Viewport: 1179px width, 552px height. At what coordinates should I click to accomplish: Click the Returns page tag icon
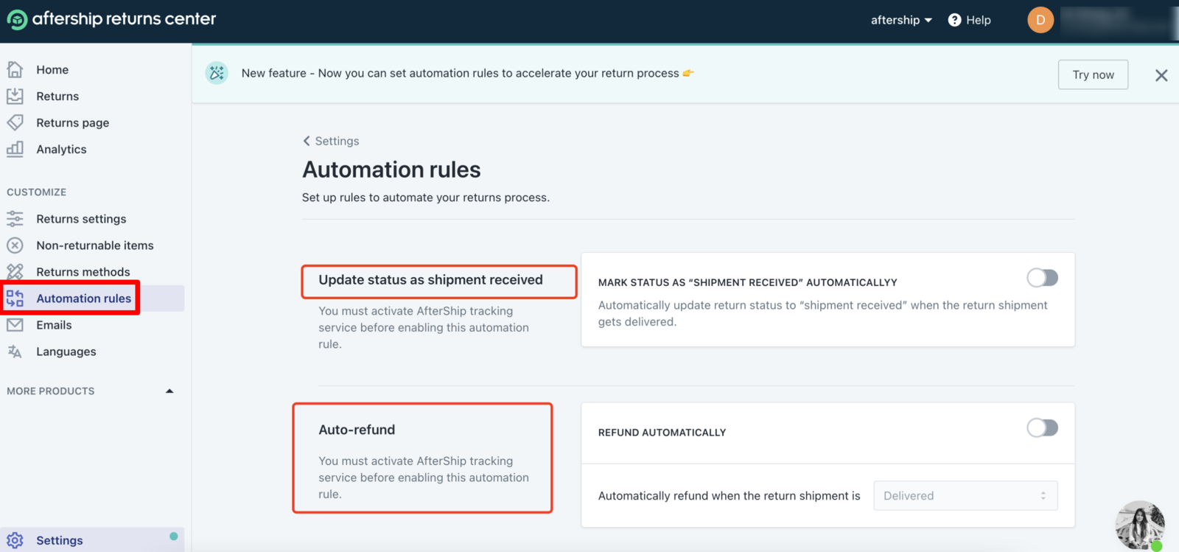[x=15, y=122]
